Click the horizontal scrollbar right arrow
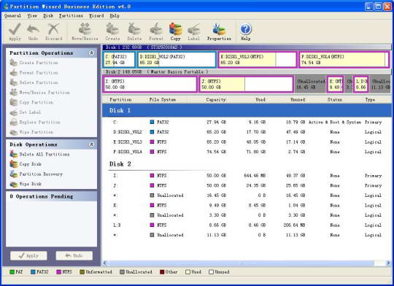394x286 pixels. [x=388, y=263]
